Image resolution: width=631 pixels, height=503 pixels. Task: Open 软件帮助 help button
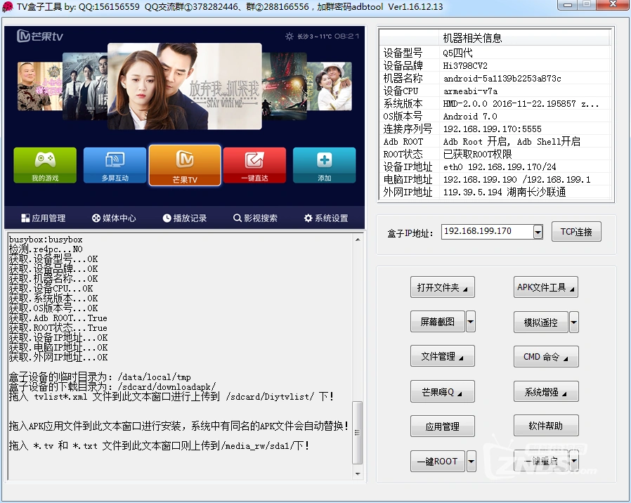pos(546,426)
